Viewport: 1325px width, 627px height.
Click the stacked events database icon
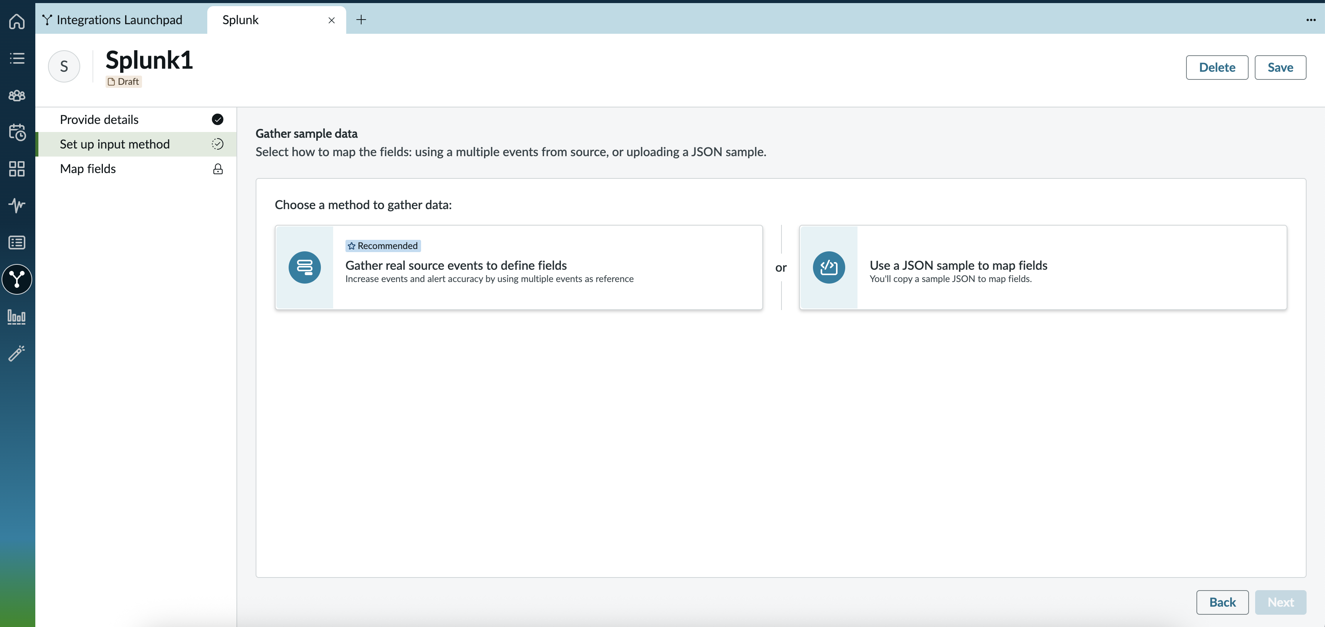[304, 267]
